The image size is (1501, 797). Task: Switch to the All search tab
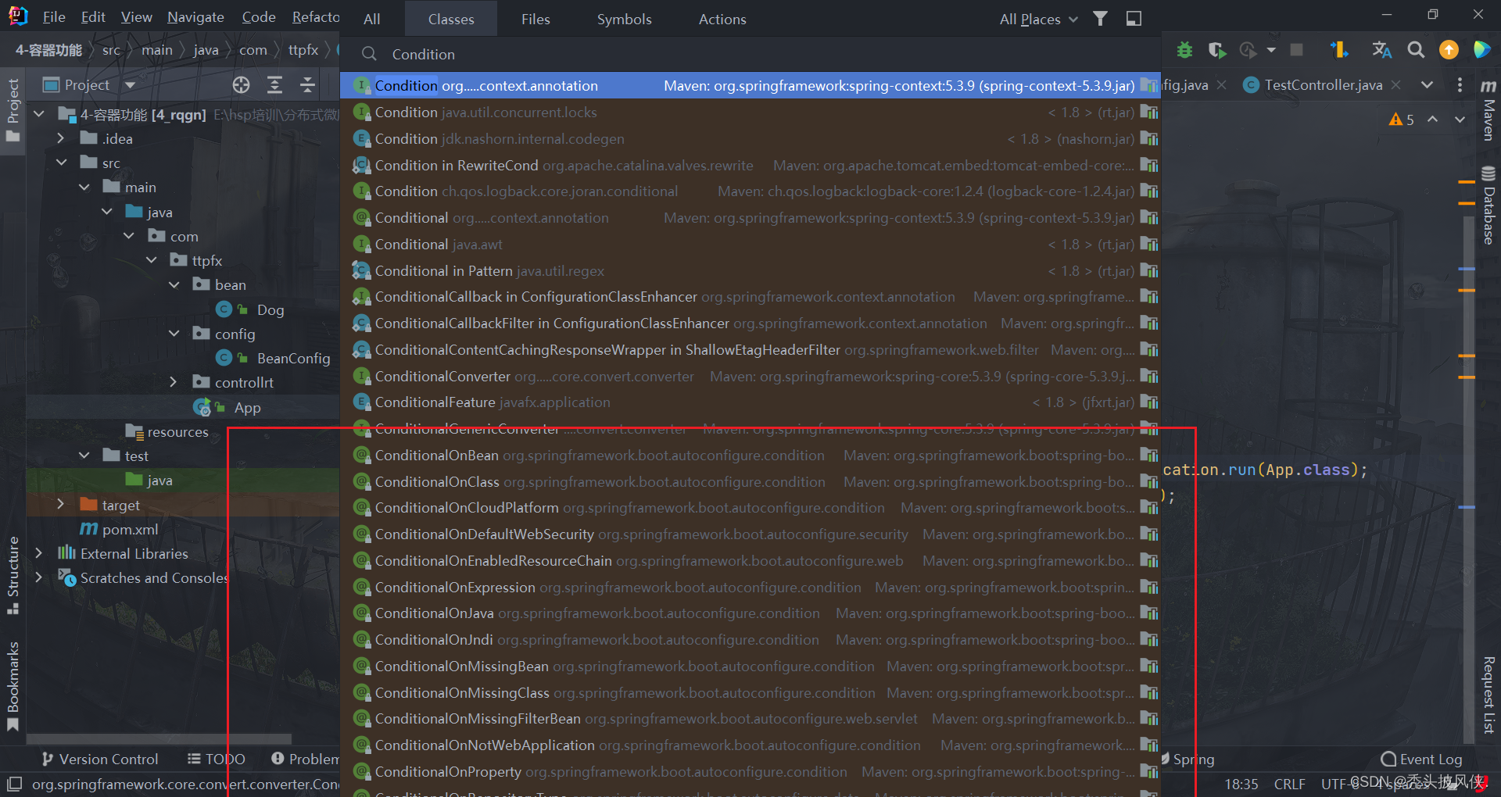[372, 19]
